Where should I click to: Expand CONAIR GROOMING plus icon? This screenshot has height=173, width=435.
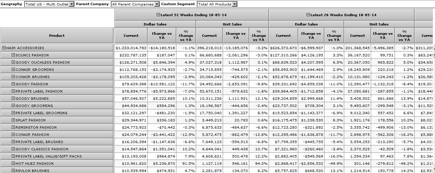point(13,69)
